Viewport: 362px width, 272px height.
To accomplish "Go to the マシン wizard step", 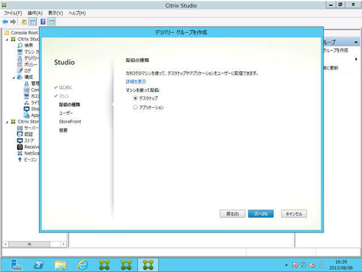I will pyautogui.click(x=64, y=96).
